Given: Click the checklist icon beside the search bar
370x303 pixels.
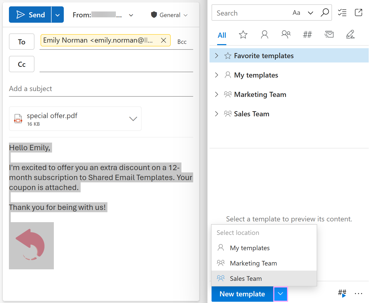Looking at the screenshot, I should pos(342,12).
